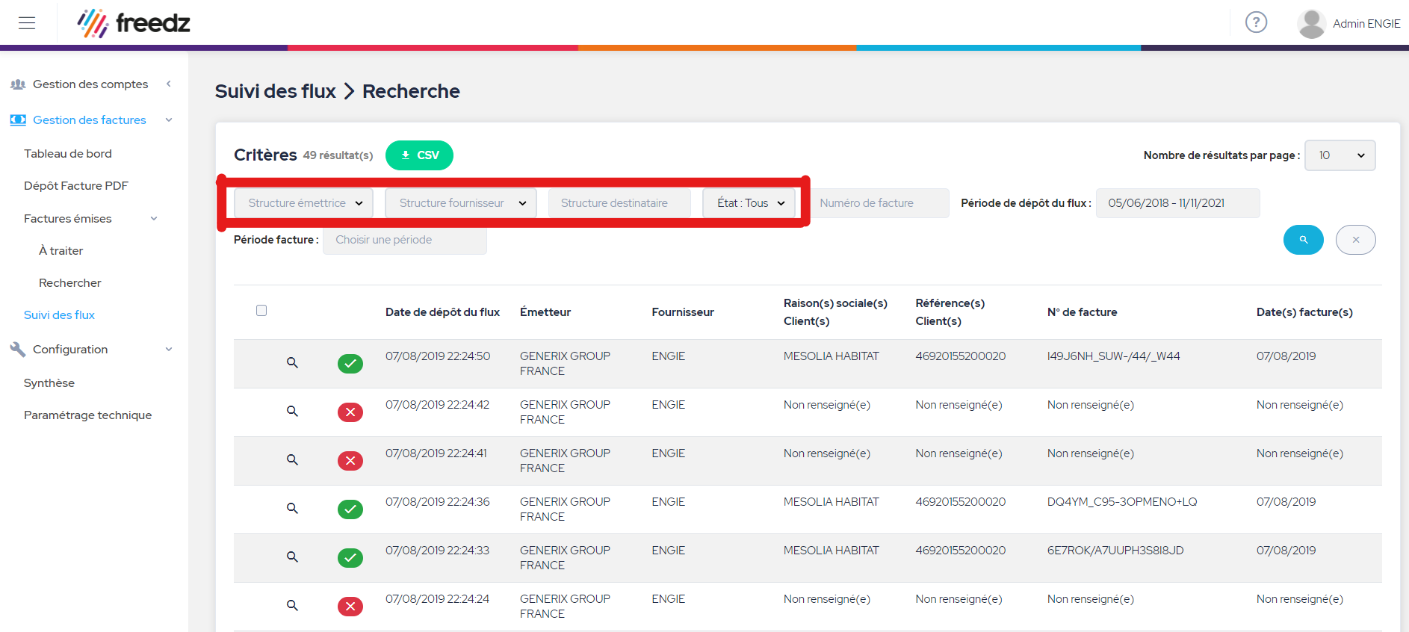The height and width of the screenshot is (632, 1409).
Task: Select Dépôt Facture PDF menu item
Action: click(x=76, y=186)
